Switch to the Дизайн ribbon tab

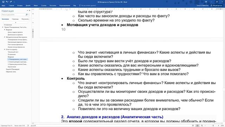(28, 6)
